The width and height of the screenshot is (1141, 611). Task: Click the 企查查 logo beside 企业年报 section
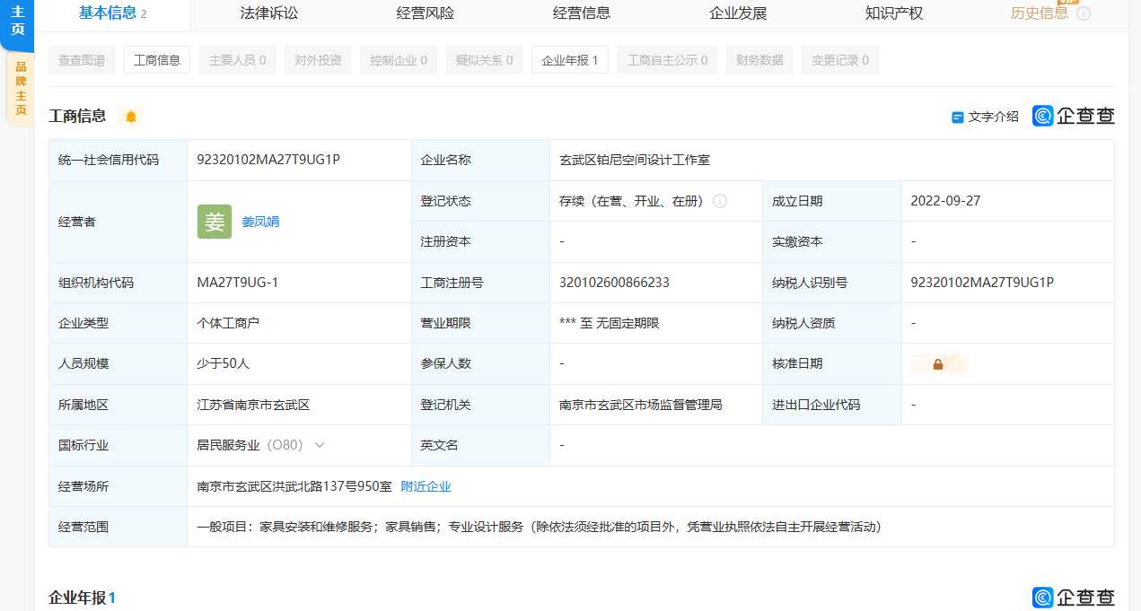(x=1074, y=598)
